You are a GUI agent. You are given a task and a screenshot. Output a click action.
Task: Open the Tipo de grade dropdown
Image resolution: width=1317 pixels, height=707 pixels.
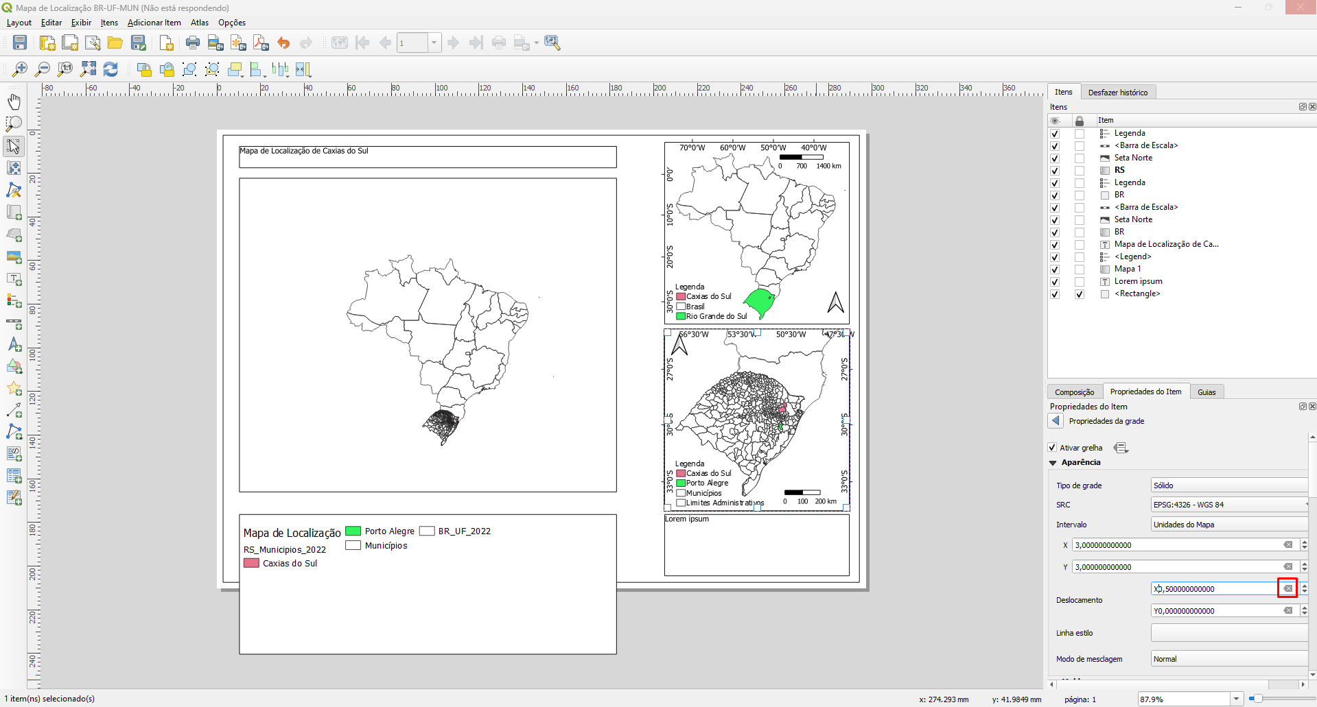(1228, 485)
